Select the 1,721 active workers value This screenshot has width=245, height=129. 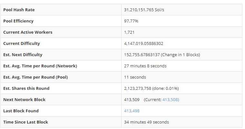coord(129,32)
